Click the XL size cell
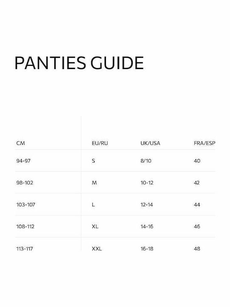The image size is (230, 307). tap(95, 226)
